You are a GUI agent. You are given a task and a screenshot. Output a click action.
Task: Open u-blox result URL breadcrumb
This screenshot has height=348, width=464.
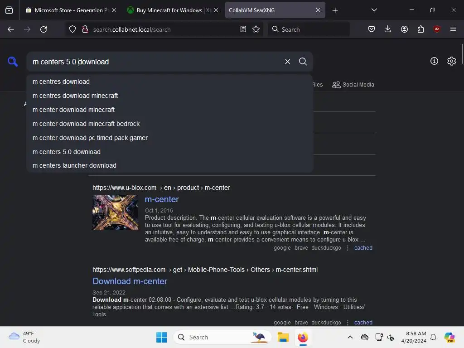point(161,188)
